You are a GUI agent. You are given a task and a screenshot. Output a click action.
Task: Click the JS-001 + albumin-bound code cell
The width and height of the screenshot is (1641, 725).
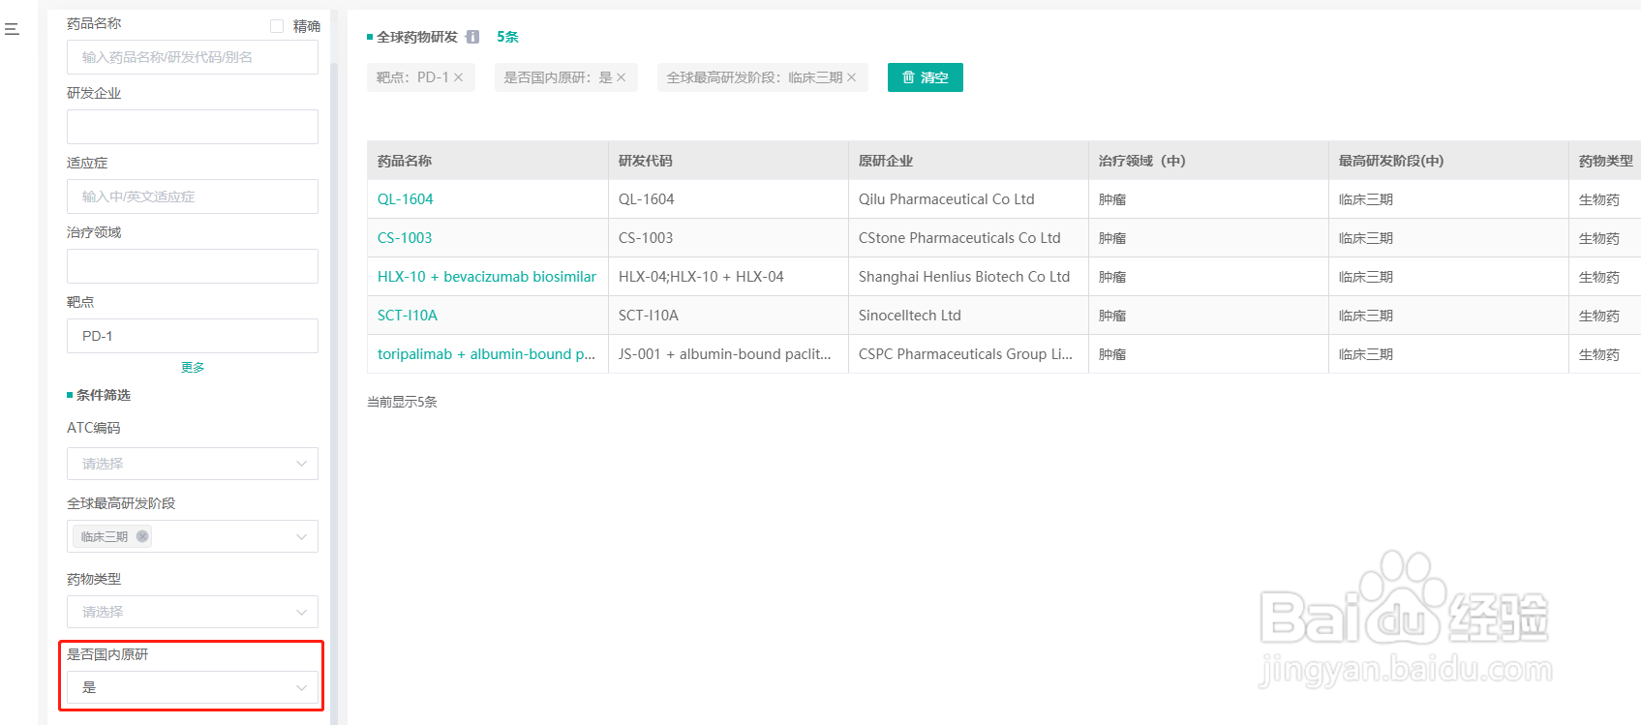pyautogui.click(x=728, y=354)
